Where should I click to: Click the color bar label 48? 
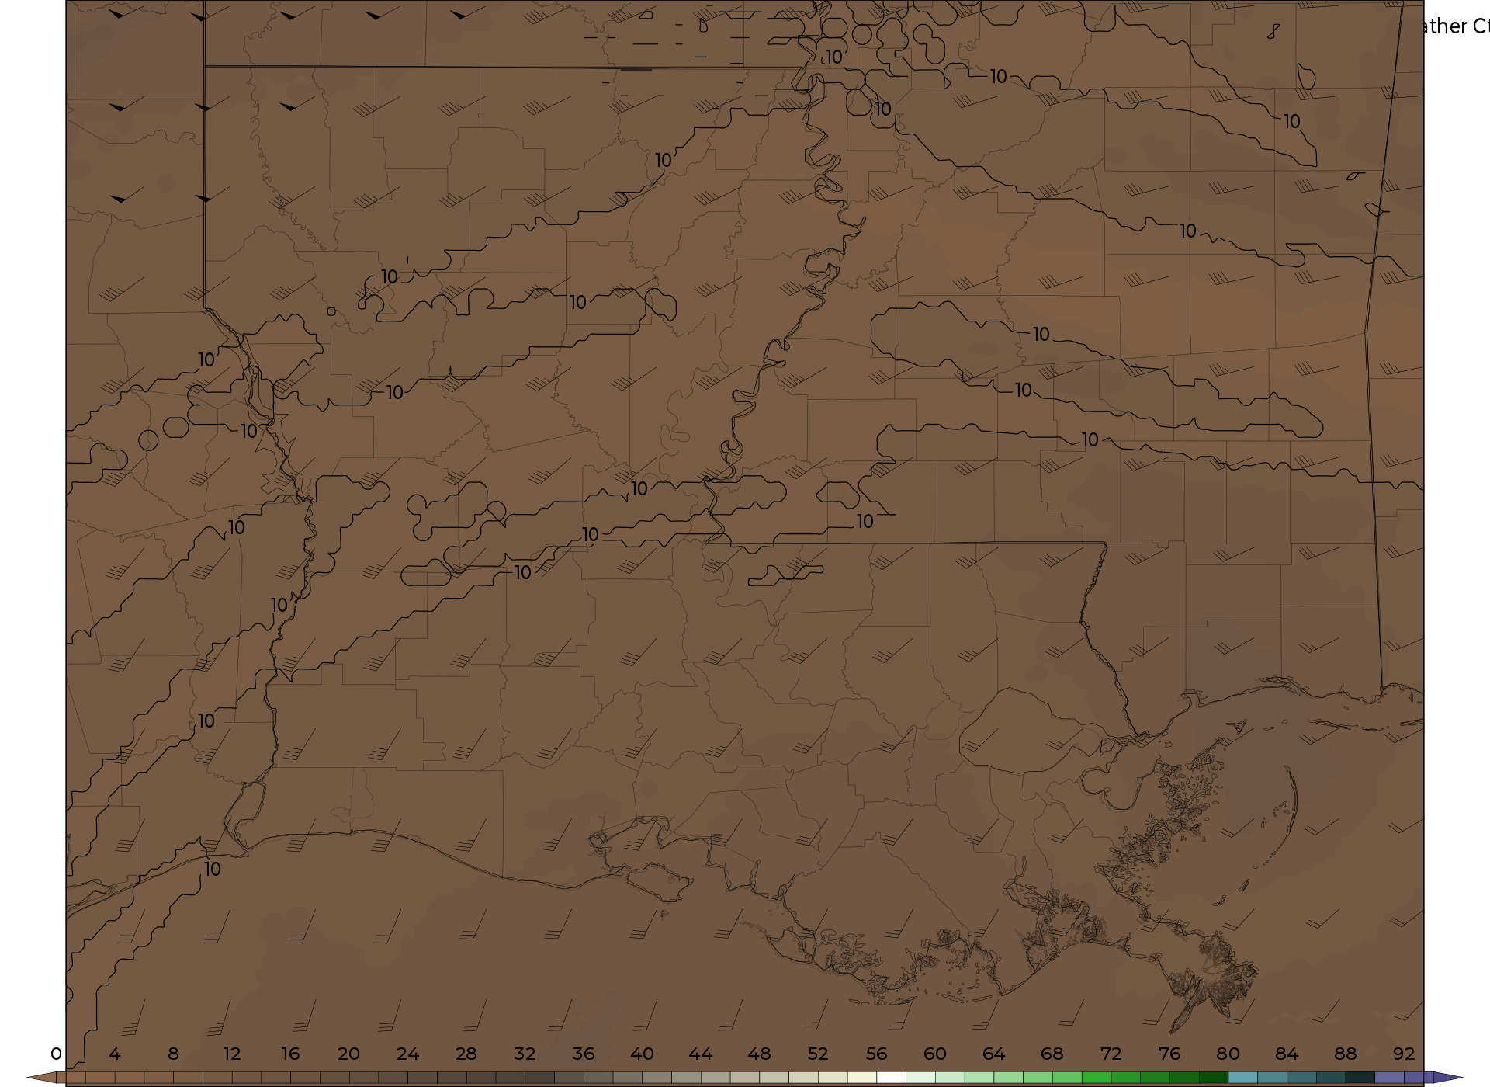pos(759,1054)
